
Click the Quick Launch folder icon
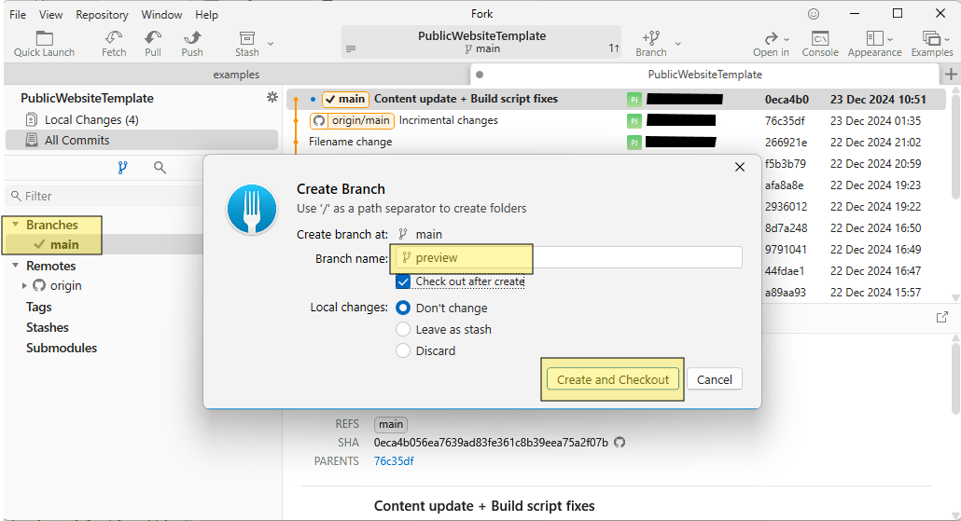[44, 38]
